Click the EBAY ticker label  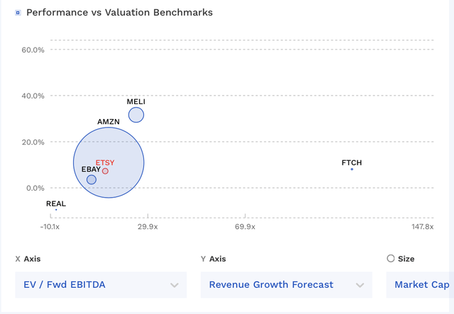(92, 170)
